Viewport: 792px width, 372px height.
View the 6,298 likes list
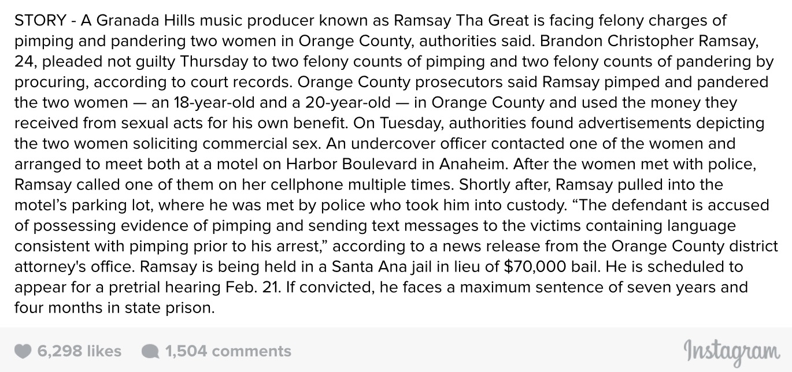tap(79, 351)
